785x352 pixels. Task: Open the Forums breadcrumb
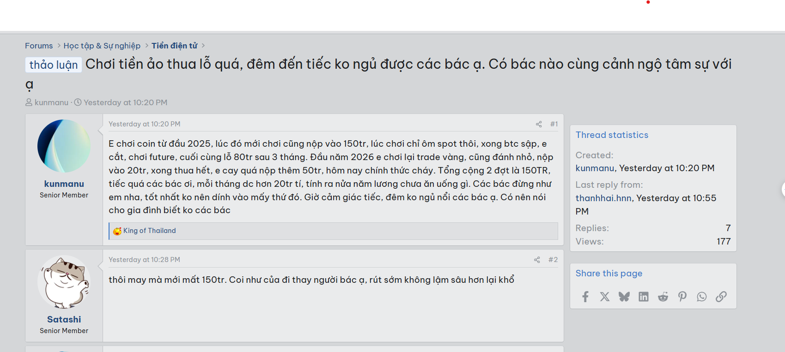coord(39,46)
